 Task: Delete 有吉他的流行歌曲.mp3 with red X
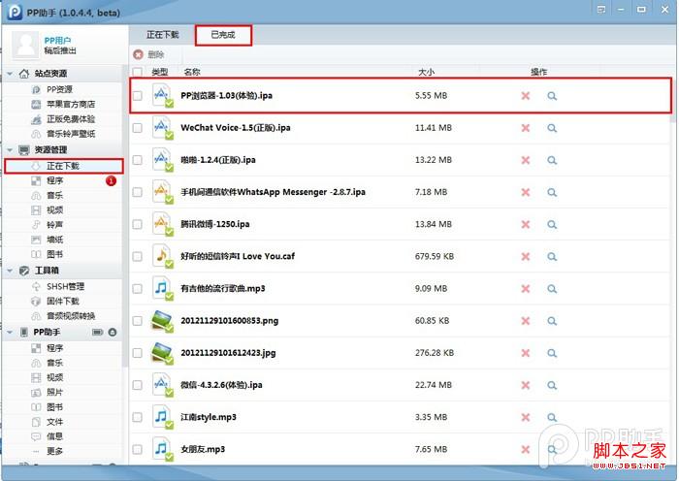click(x=526, y=289)
